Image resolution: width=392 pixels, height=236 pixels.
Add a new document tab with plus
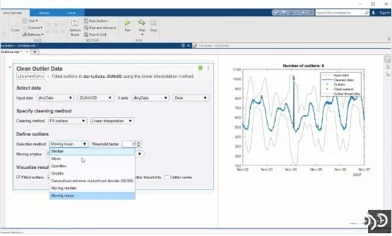(x=35, y=52)
